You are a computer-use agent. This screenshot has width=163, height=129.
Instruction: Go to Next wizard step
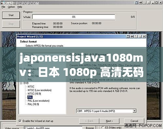pyautogui.click(x=109, y=121)
